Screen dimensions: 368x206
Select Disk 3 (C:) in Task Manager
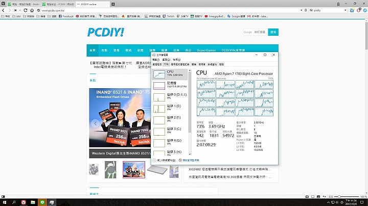170,131
